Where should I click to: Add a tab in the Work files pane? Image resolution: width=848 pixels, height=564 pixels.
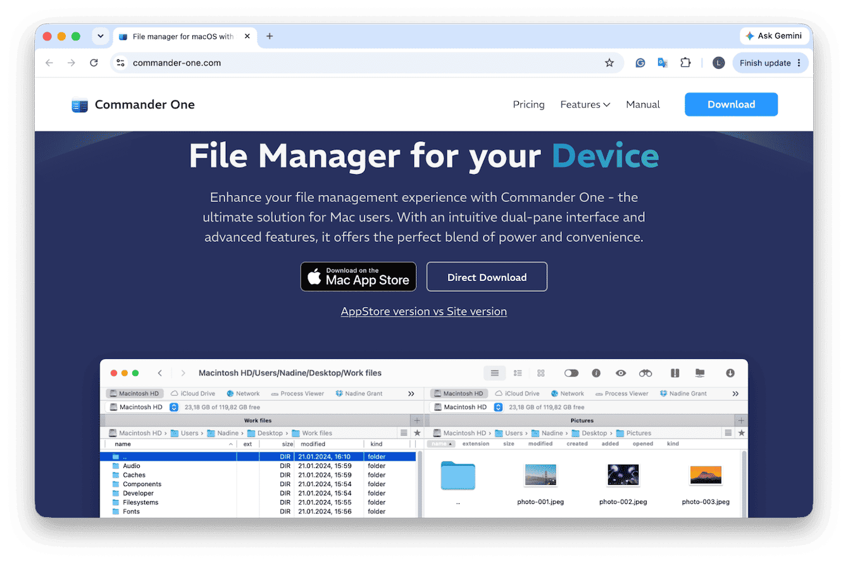416,420
